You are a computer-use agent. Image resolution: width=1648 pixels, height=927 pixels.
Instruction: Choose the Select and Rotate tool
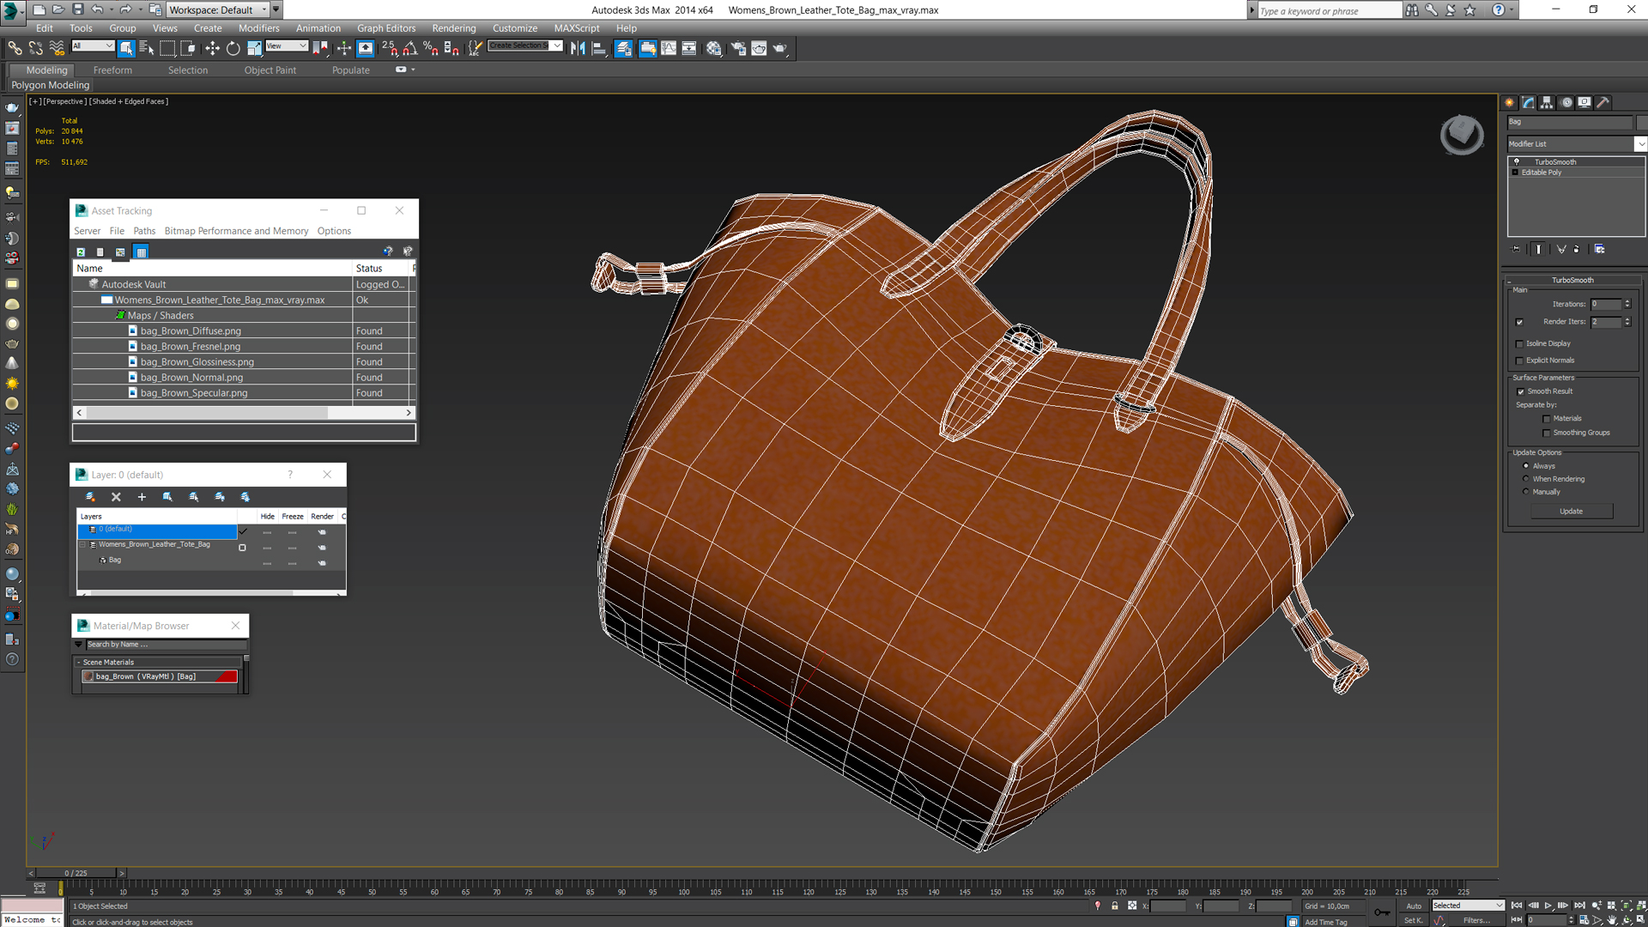click(233, 49)
